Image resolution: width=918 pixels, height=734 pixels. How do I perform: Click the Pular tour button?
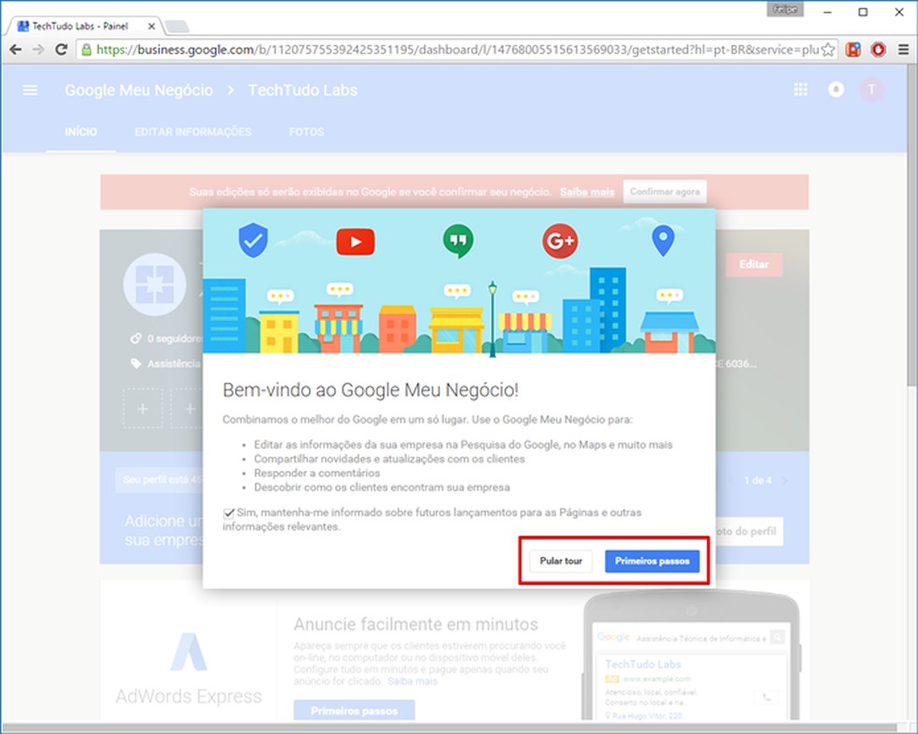[561, 561]
